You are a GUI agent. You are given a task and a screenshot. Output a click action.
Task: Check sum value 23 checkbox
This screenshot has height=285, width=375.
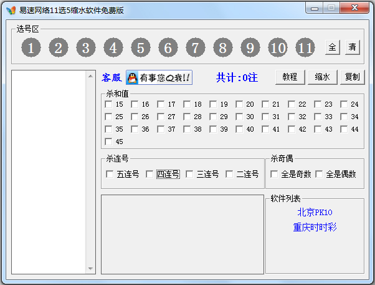click(x=318, y=104)
